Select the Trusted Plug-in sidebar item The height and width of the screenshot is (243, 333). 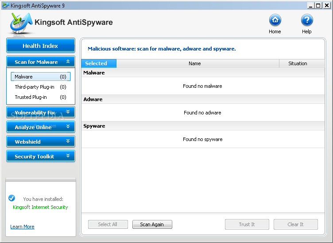click(x=41, y=97)
